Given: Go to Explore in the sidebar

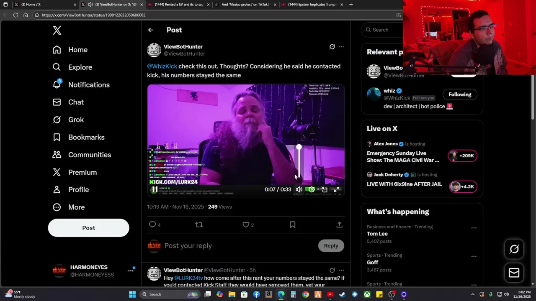Looking at the screenshot, I should point(72,67).
